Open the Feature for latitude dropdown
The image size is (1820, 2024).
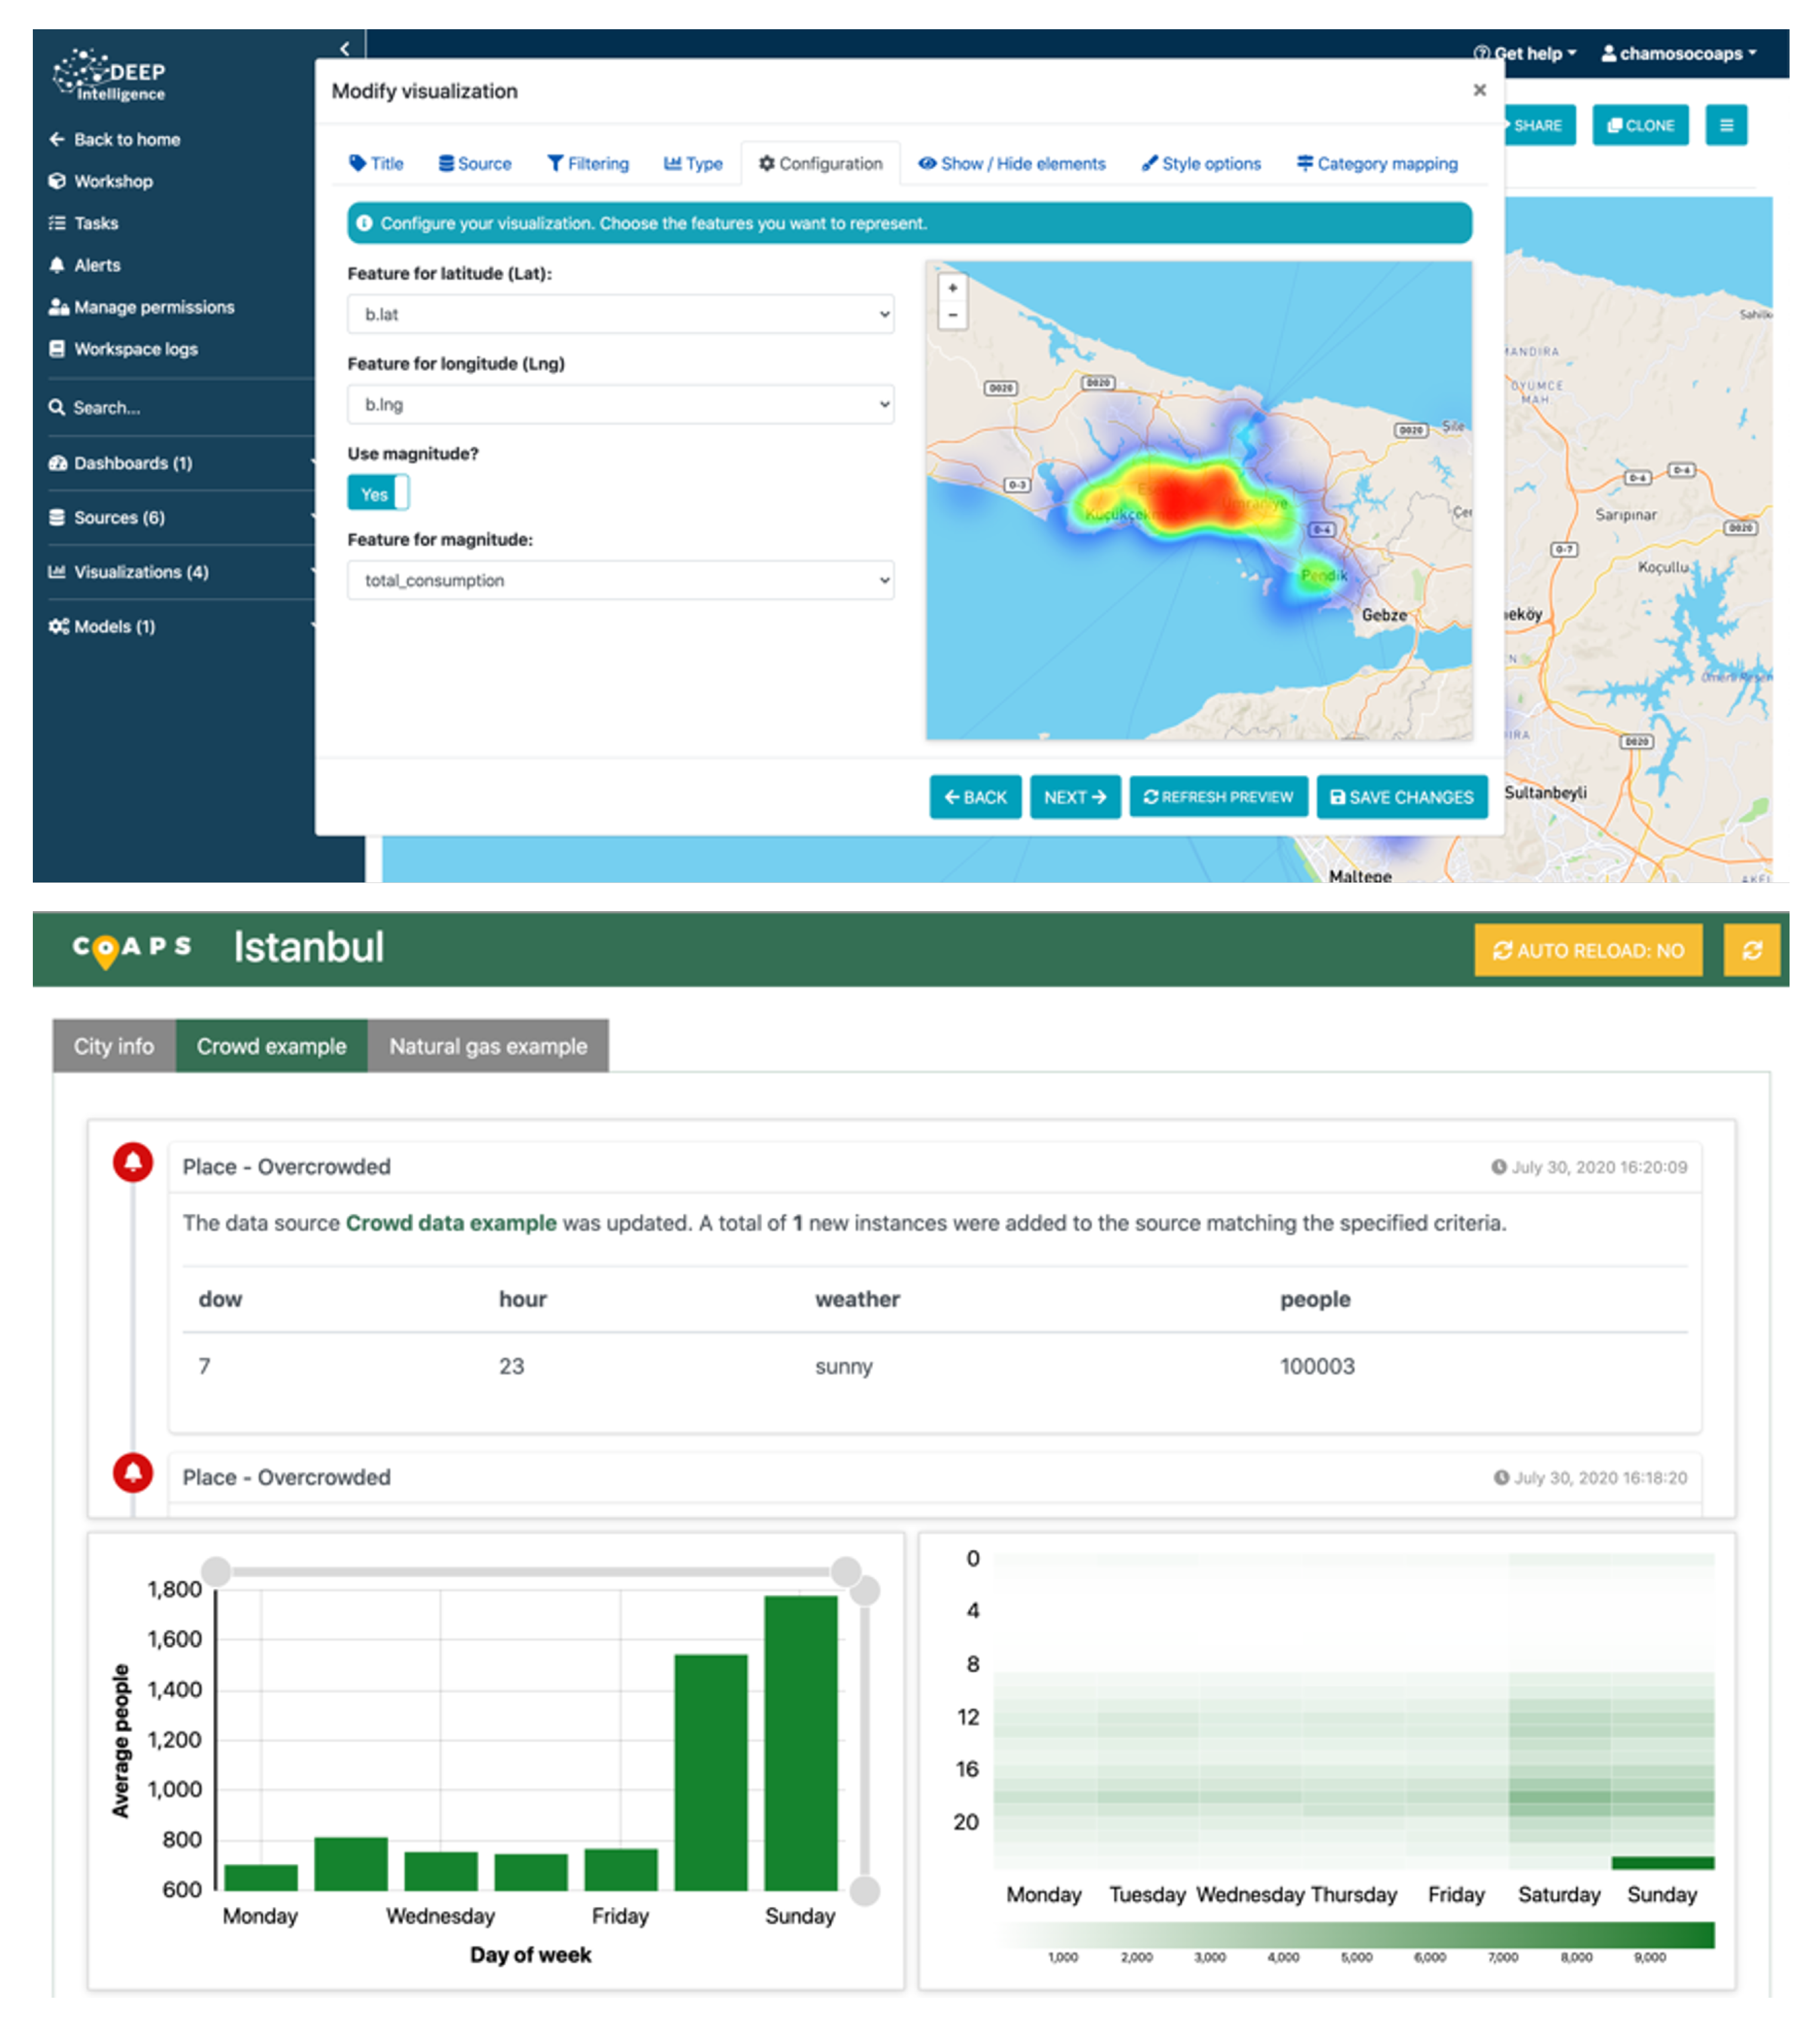[x=620, y=314]
